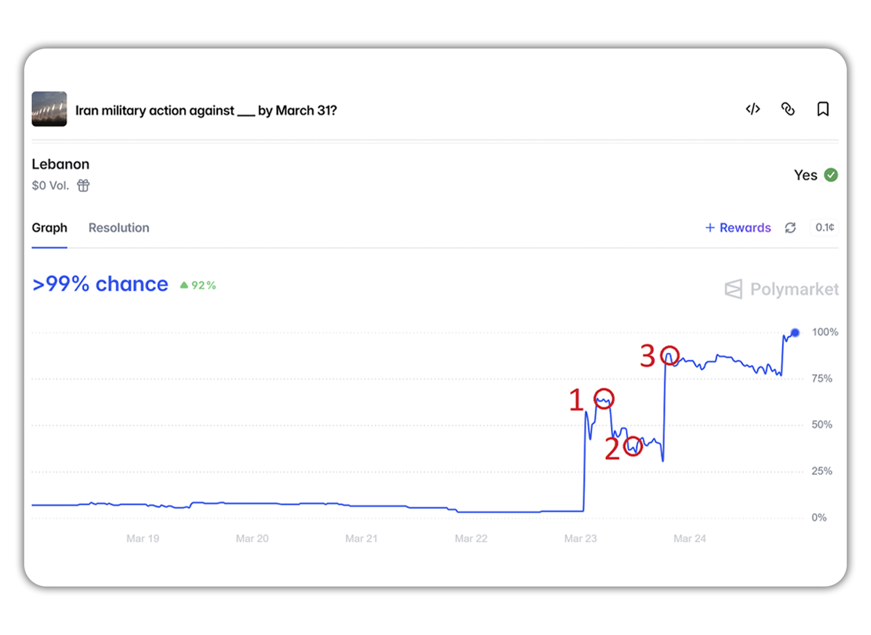Click the Mar 23 date axis label
Viewport: 871px width, 635px height.
[x=580, y=538]
